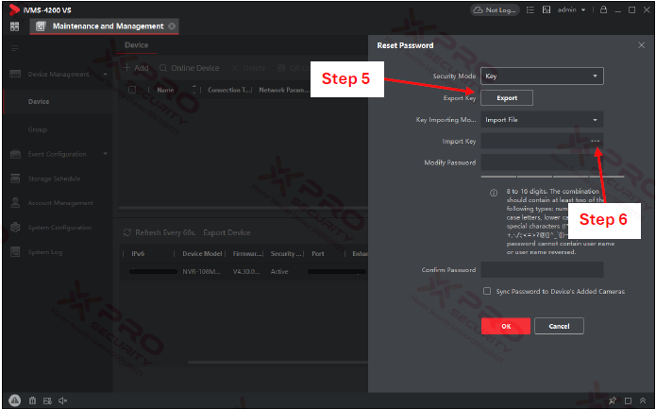Confirm reset with OK button
This screenshot has width=656, height=409.
click(x=506, y=326)
